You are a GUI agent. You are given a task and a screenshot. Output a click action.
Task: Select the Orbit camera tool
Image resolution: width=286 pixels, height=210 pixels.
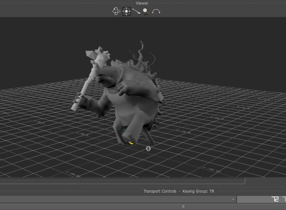click(116, 11)
